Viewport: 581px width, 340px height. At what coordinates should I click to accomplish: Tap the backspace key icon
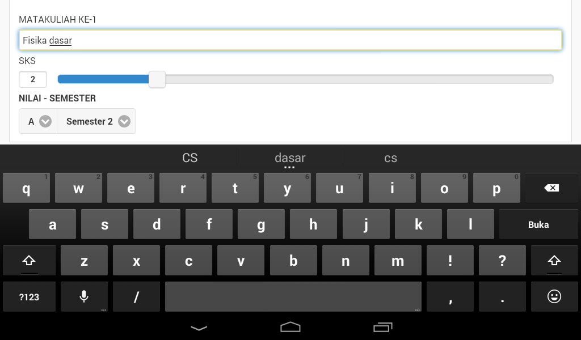coord(551,188)
